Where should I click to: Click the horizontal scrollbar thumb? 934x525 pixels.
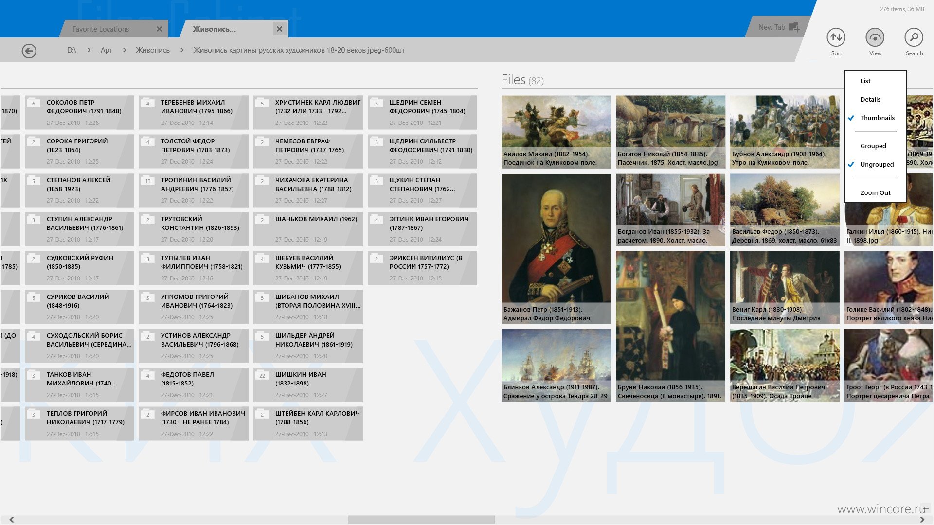[421, 520]
